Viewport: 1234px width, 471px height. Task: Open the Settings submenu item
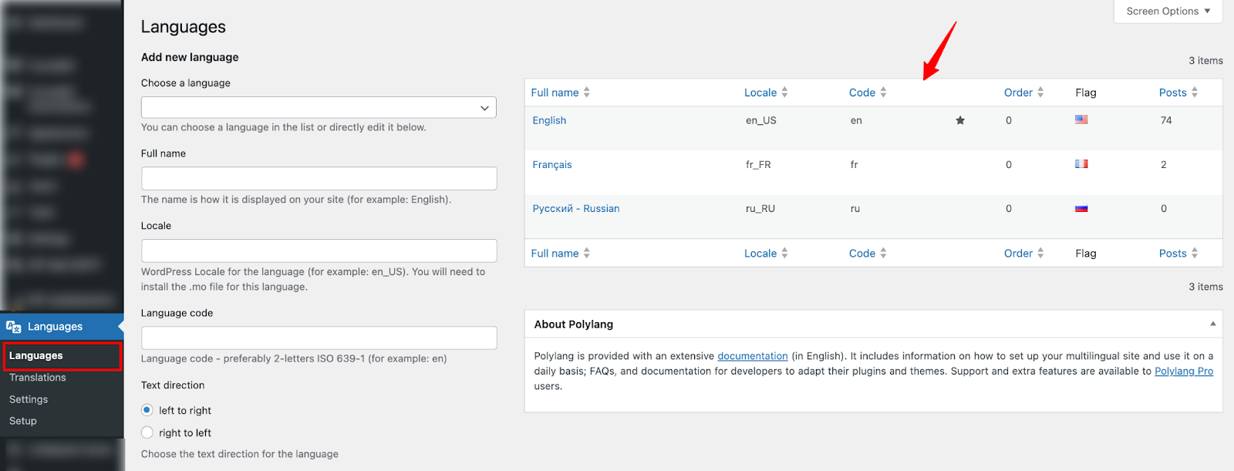coord(29,399)
